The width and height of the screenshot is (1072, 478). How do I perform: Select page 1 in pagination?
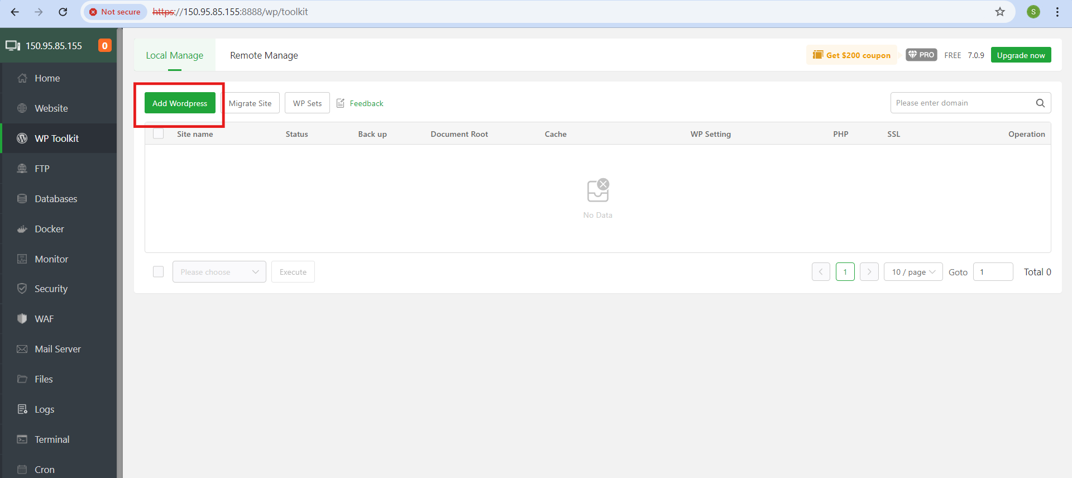(845, 272)
